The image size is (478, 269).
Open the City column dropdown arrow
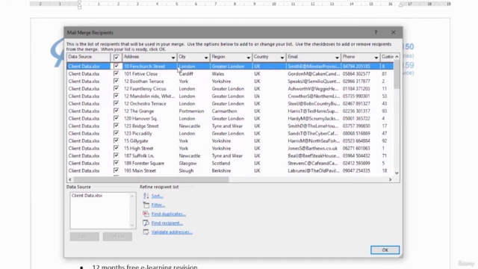[x=206, y=58]
